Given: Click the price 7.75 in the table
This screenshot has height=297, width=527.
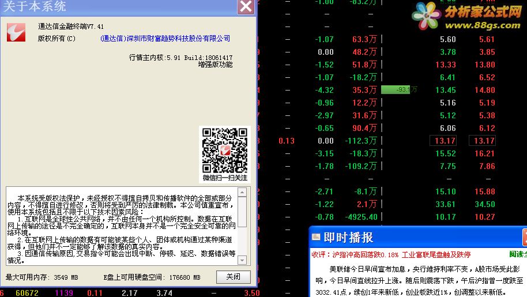Looking at the screenshot, I should [447, 166].
